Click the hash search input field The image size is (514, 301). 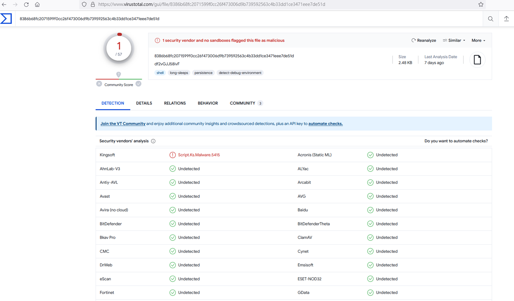tap(249, 19)
